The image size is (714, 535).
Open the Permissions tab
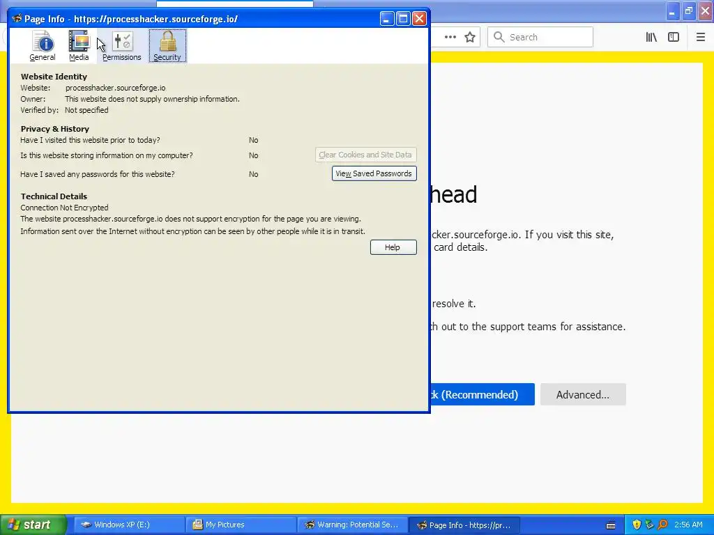(121, 45)
